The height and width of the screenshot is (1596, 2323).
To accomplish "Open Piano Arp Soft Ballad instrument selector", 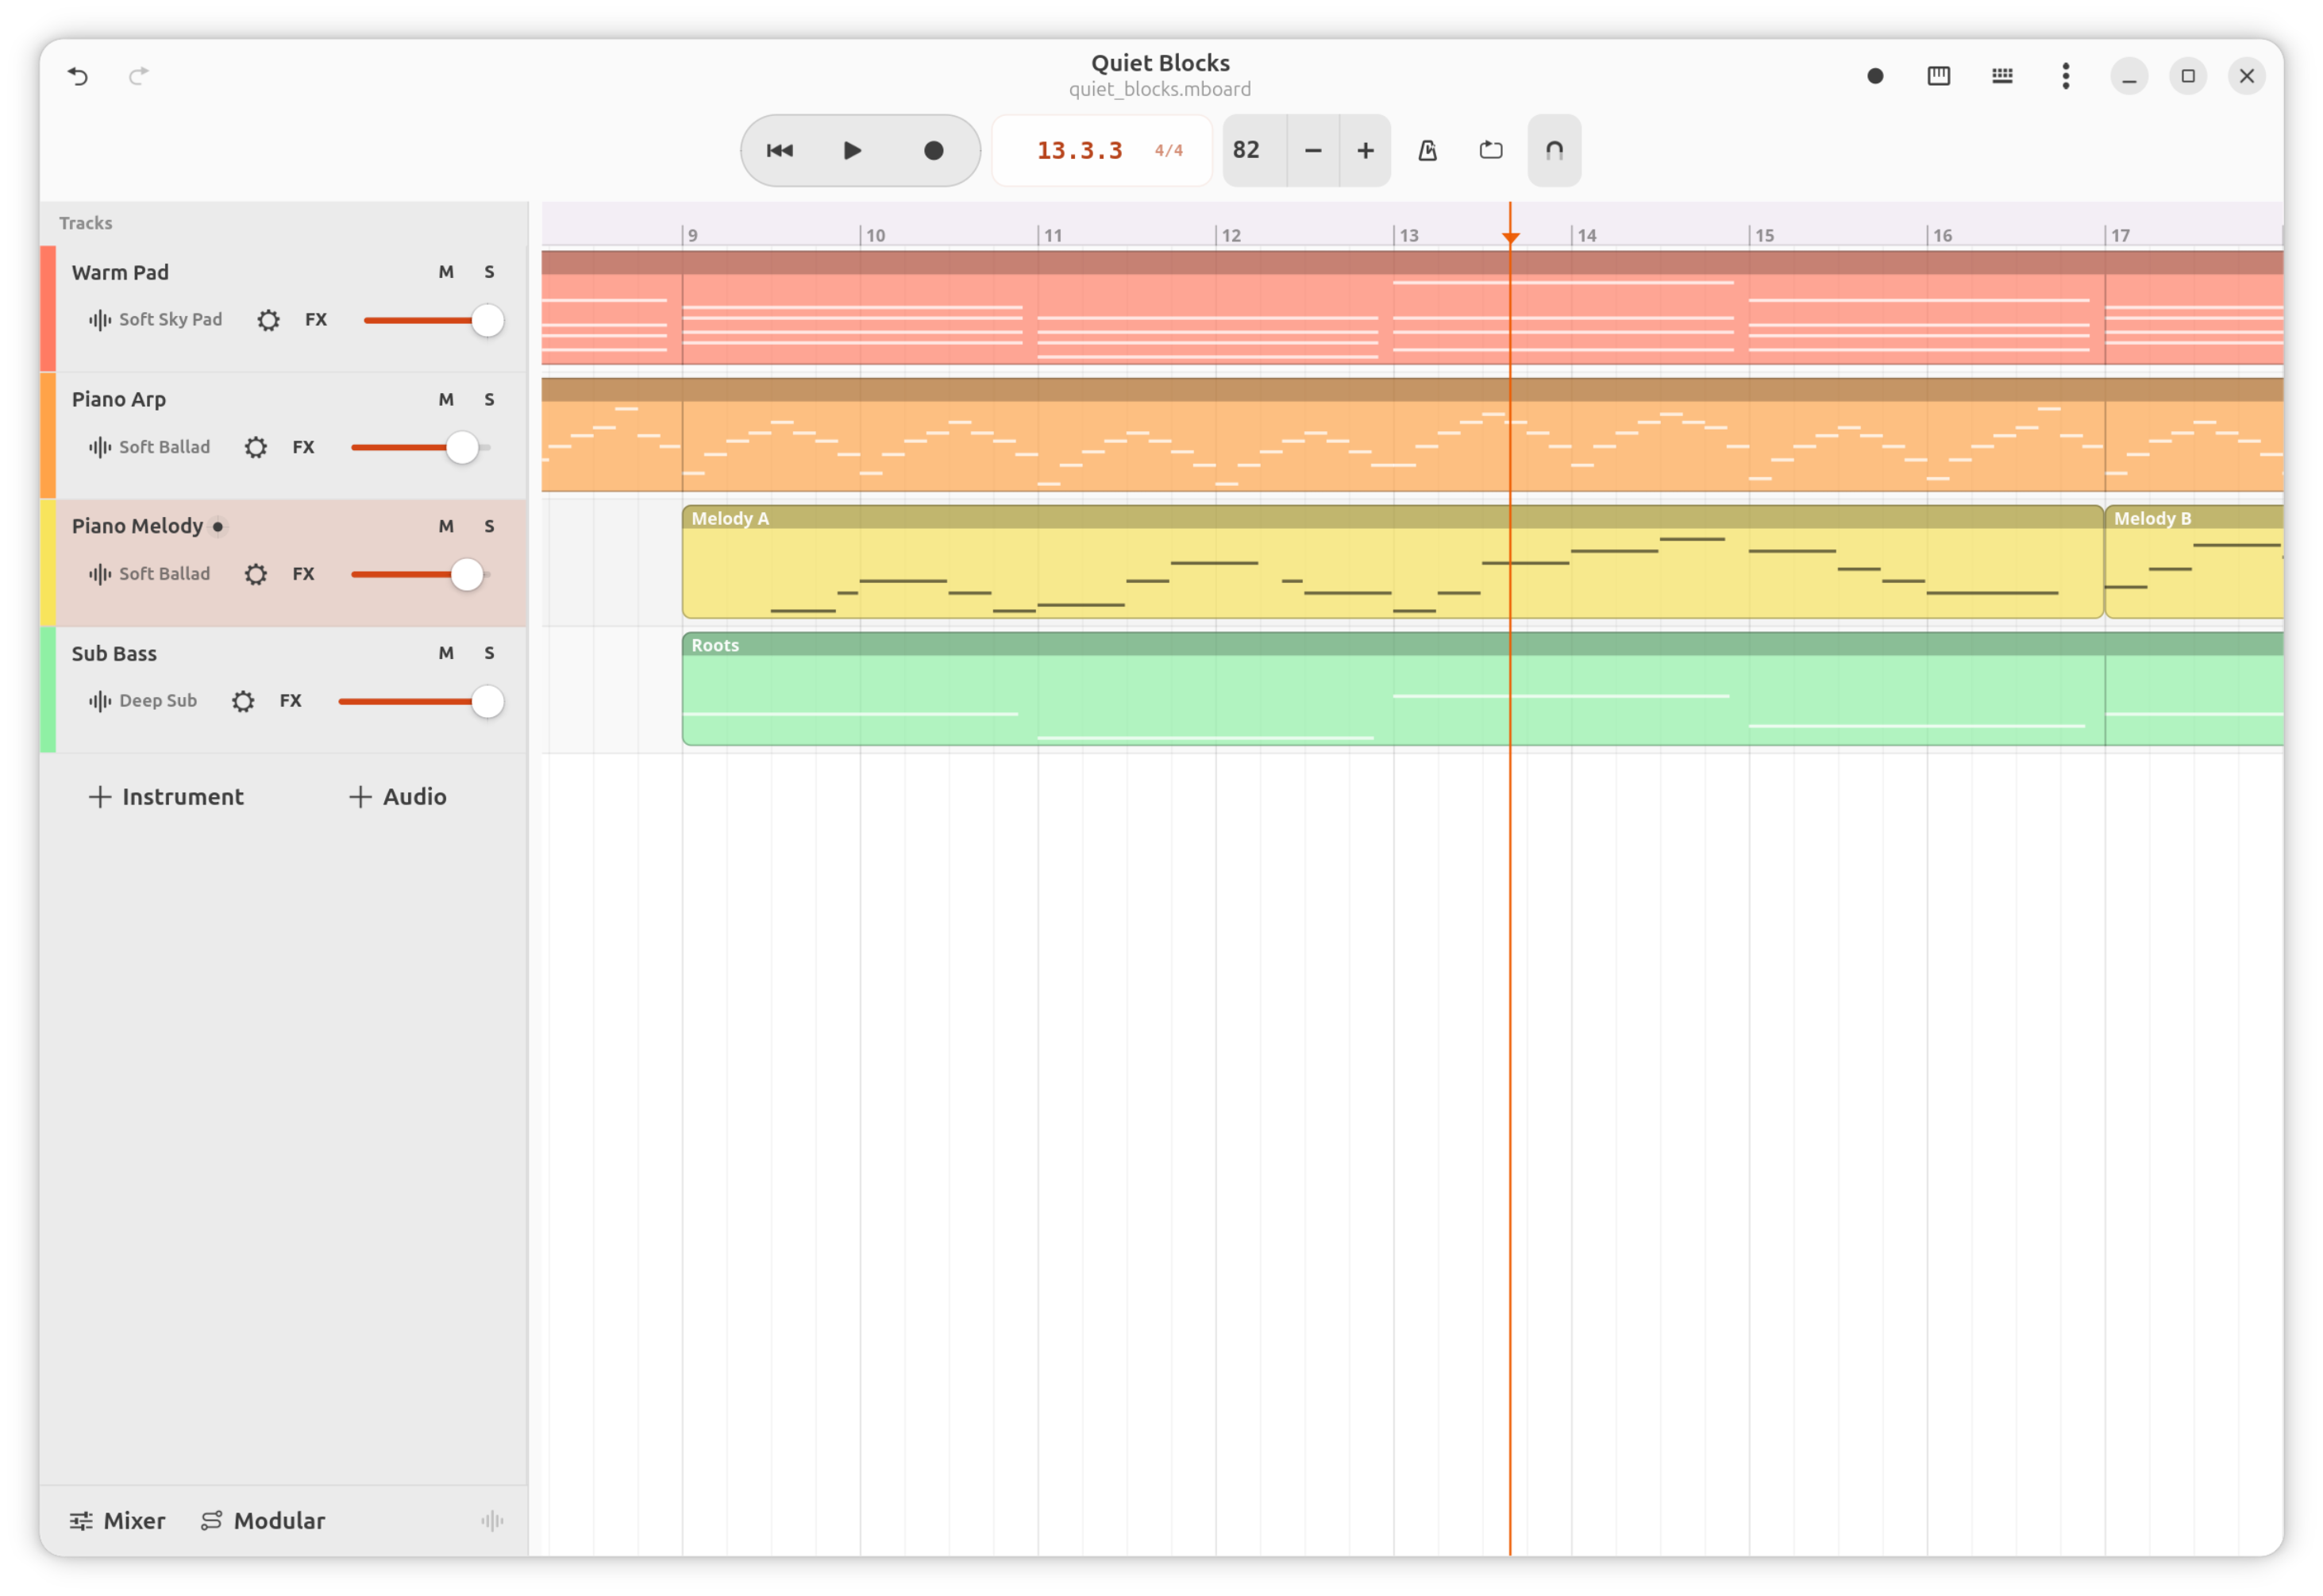I will [x=149, y=447].
